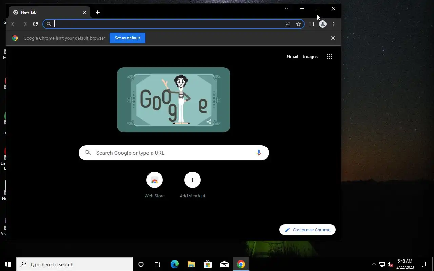Click the Search Google or type a URL box
This screenshot has height=271, width=434.
pos(174,153)
